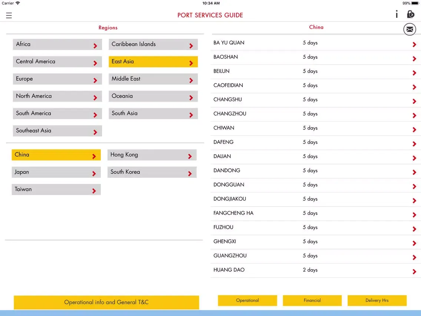Tap the Oceania chevron arrow
421x316 pixels.
pos(191,98)
